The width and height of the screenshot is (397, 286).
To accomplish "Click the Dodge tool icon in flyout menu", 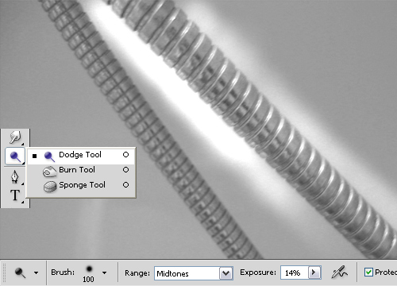I will click(x=49, y=157).
